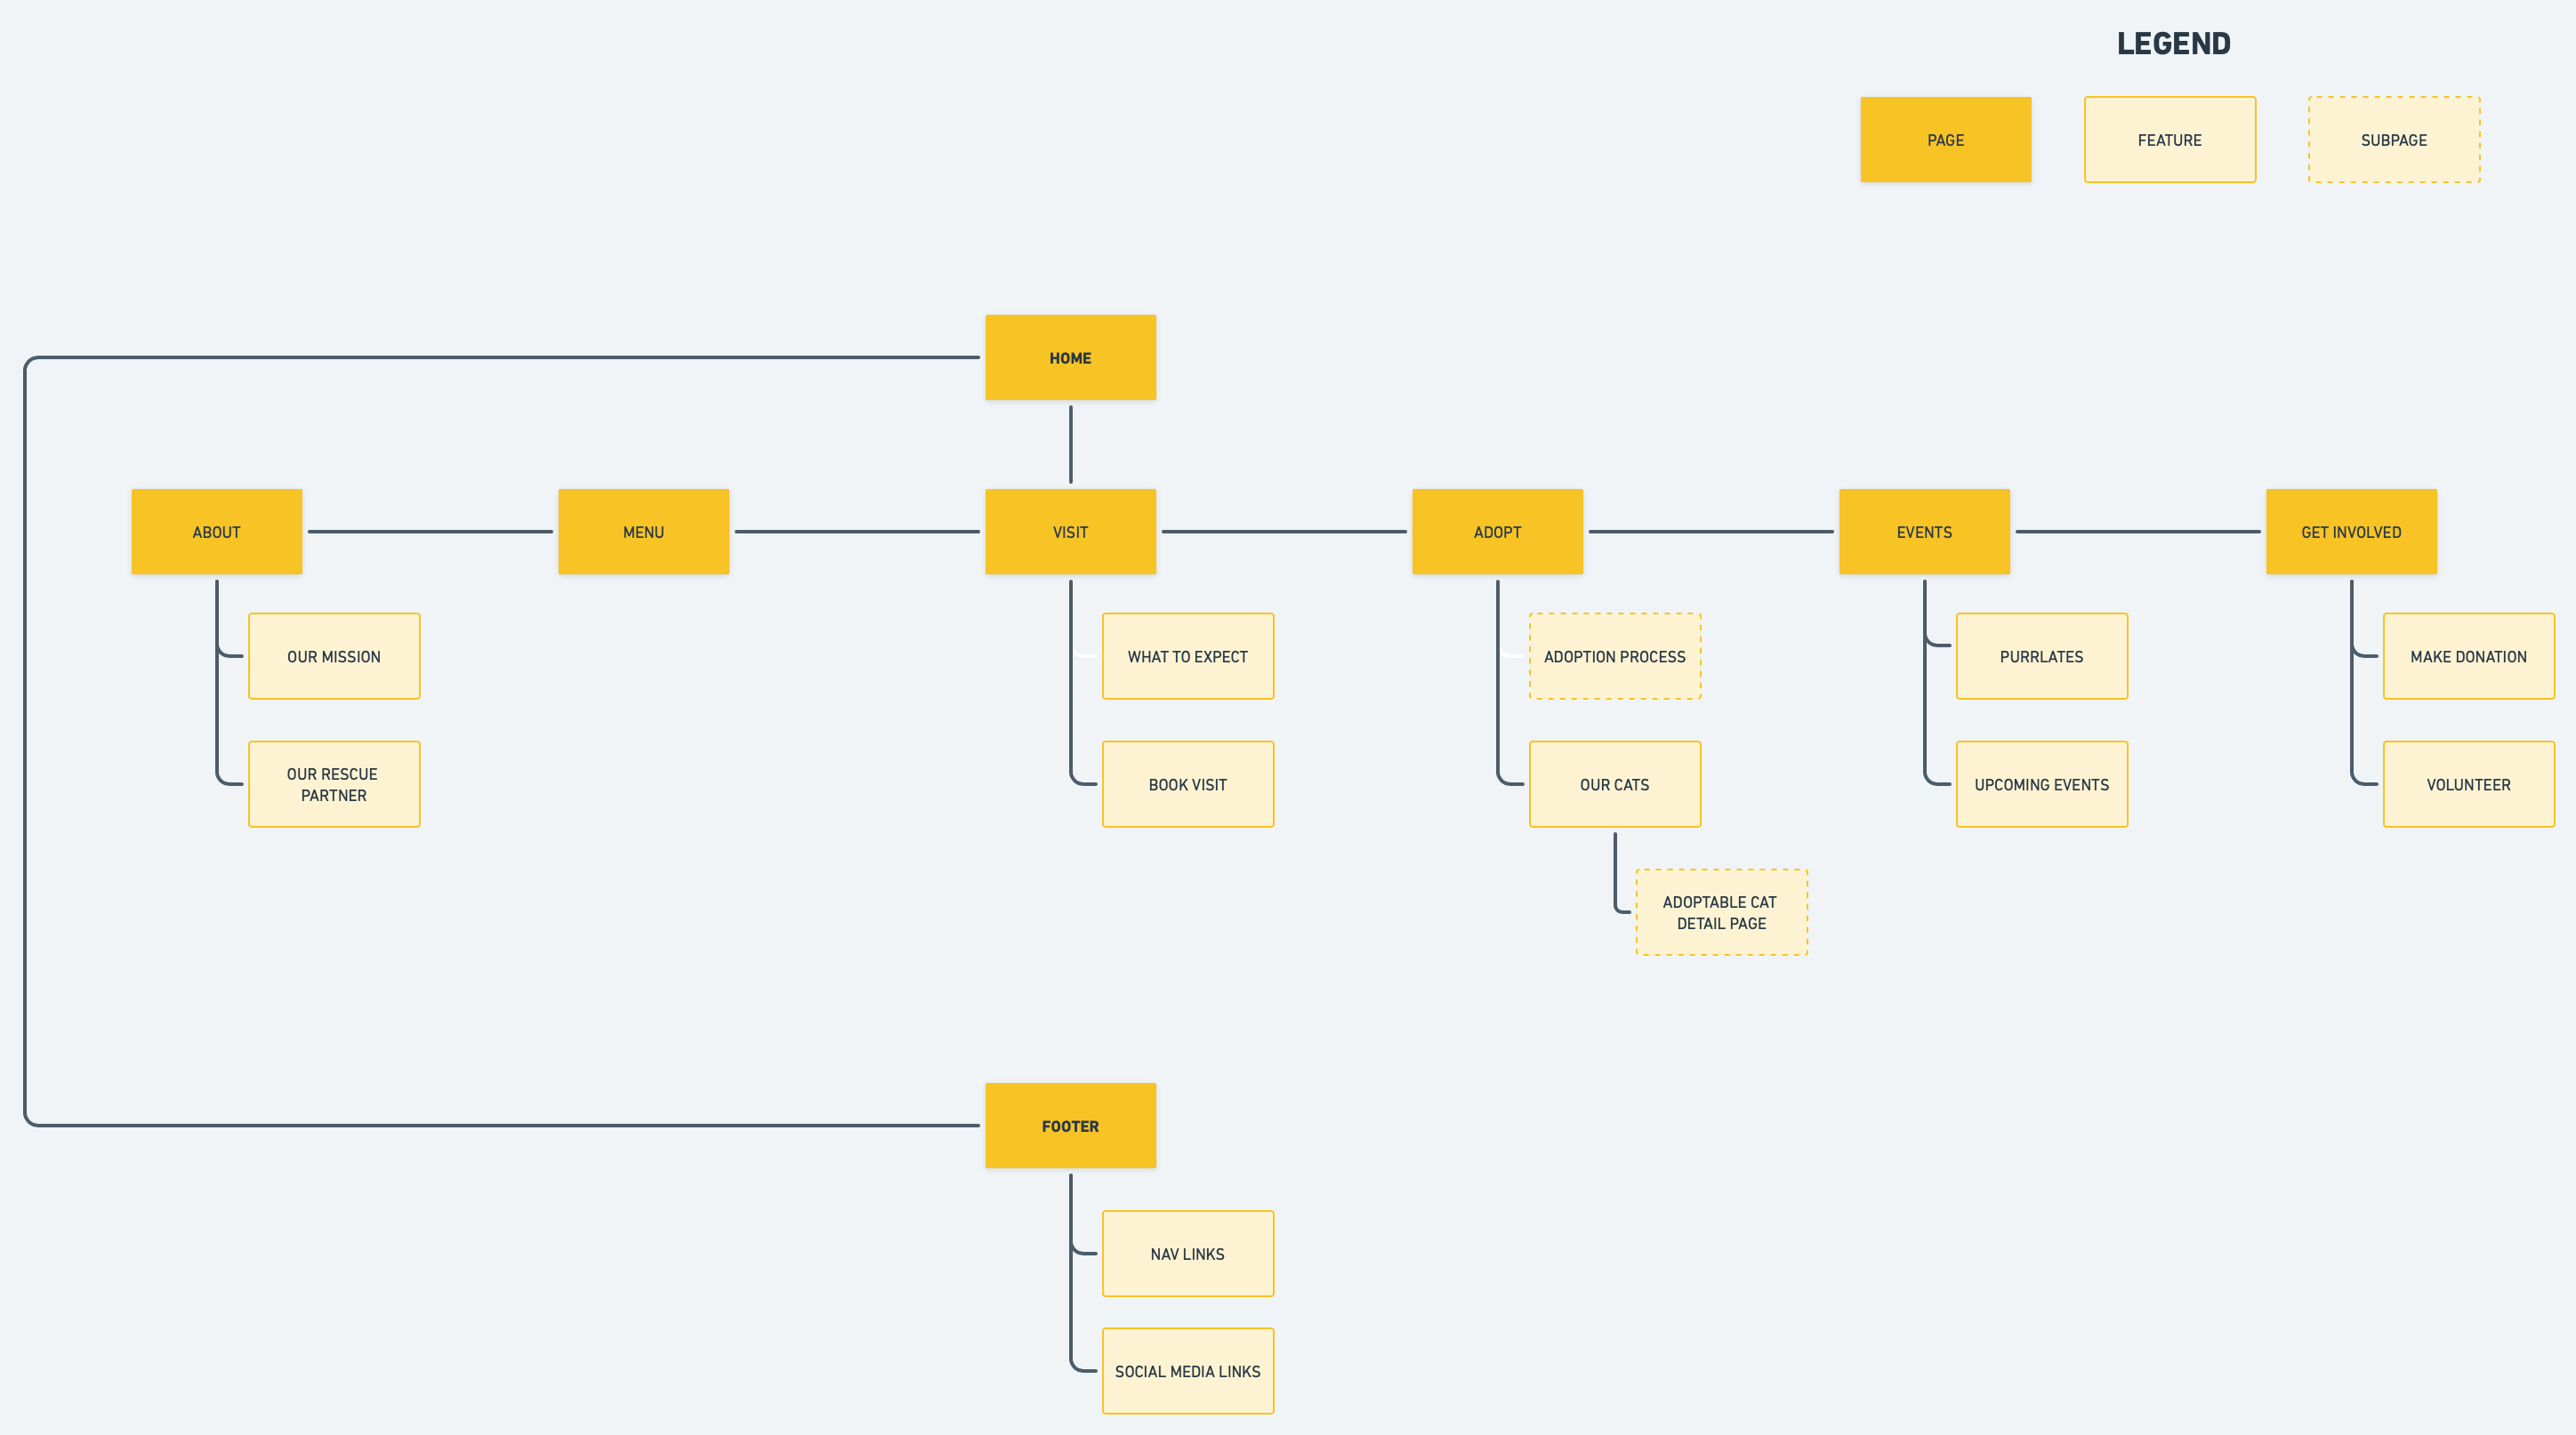Click the OUR MISSION feature box
The height and width of the screenshot is (1435, 2576).
click(x=334, y=656)
